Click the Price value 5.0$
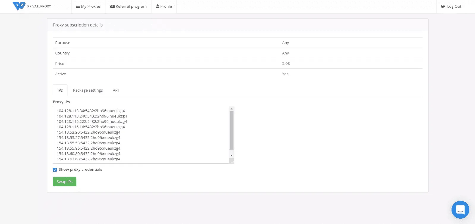This screenshot has height=224, width=475. tap(286, 63)
